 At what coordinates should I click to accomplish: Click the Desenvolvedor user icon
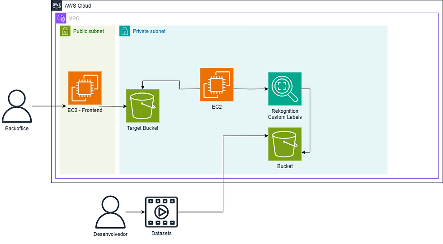(x=110, y=212)
